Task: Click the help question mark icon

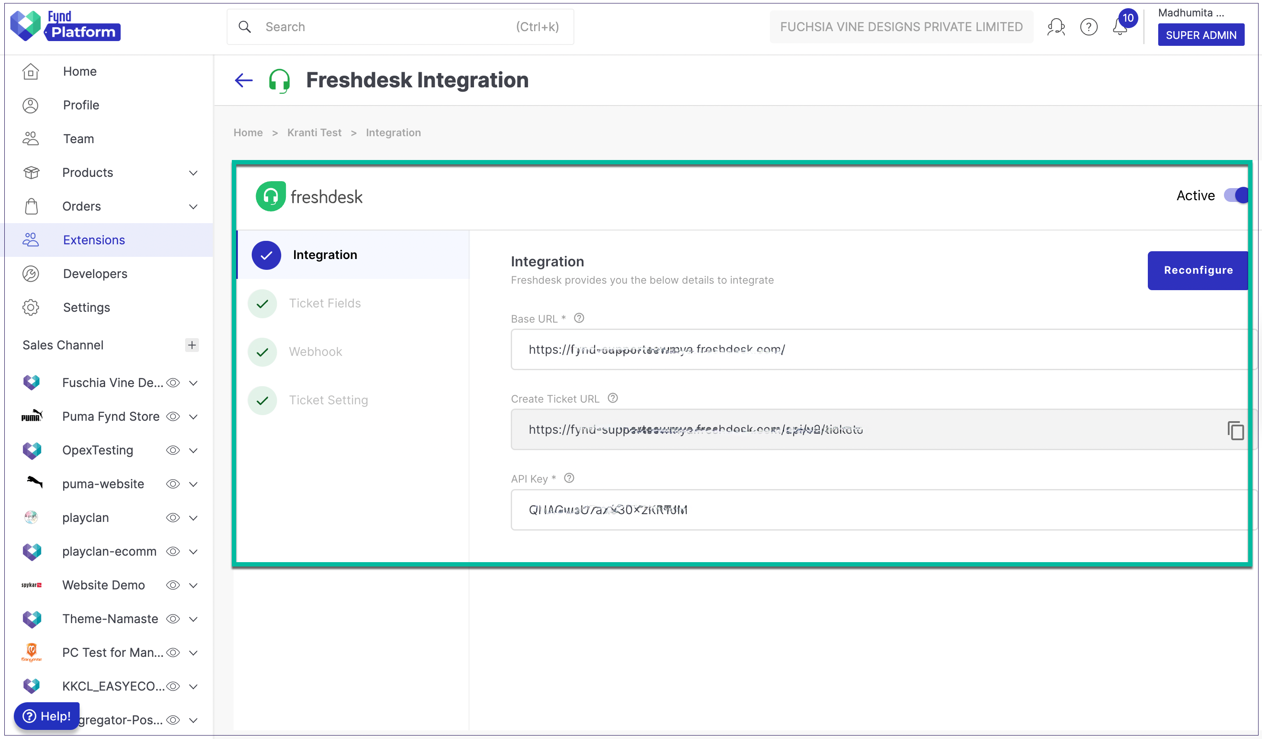Action: pyautogui.click(x=1088, y=26)
